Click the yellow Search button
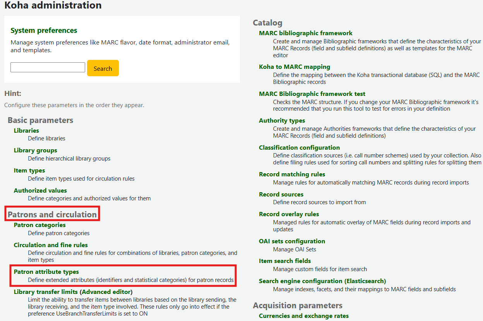 pyautogui.click(x=103, y=68)
